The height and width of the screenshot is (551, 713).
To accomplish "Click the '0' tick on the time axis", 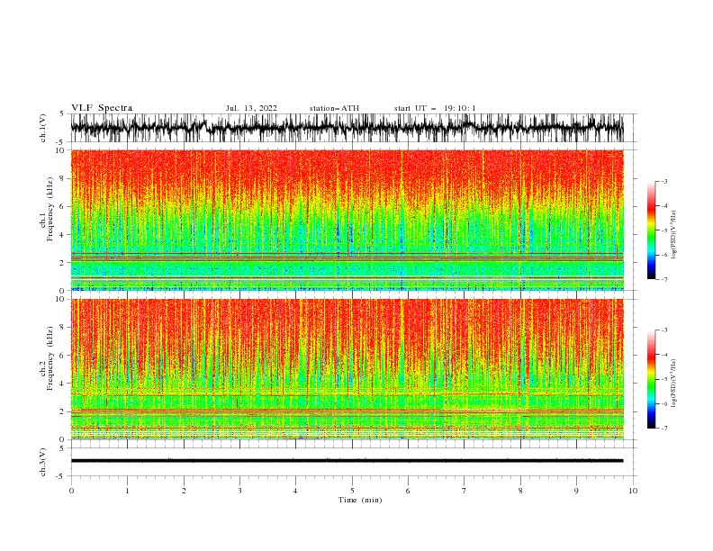I will [71, 491].
